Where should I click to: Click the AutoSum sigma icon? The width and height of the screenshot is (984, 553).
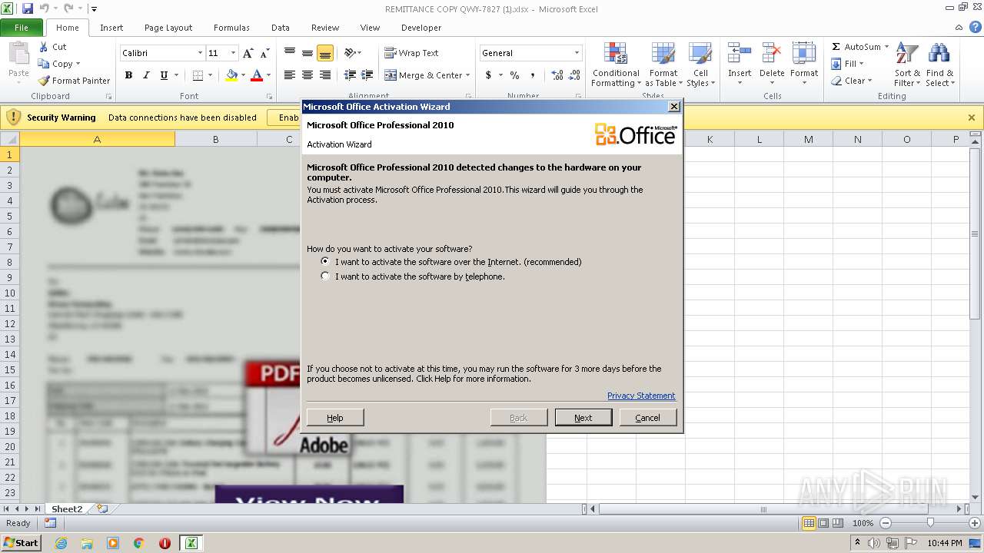[x=836, y=47]
